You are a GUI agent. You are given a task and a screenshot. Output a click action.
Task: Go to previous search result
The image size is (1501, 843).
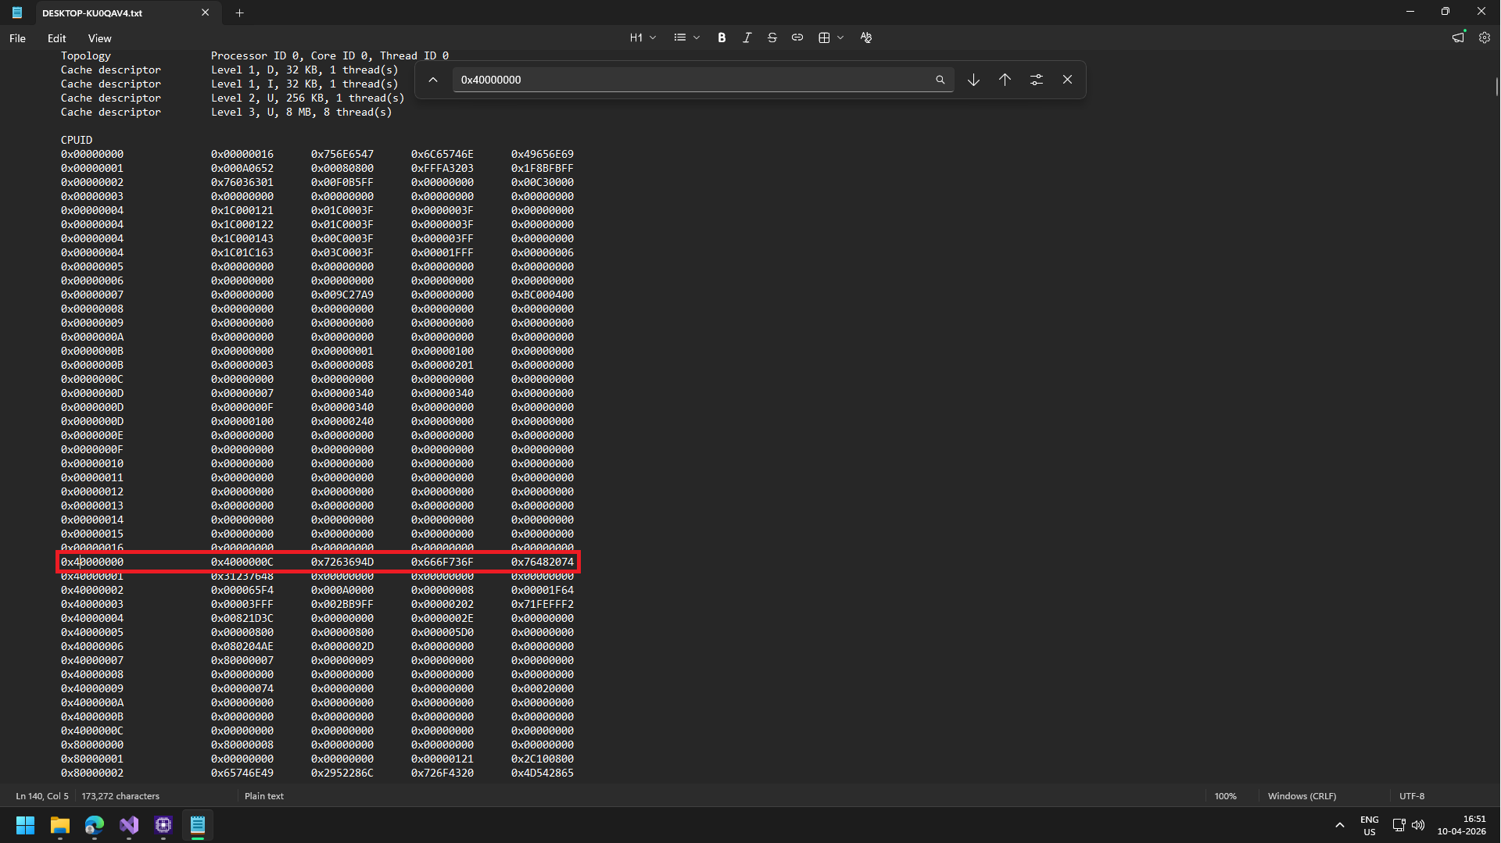pyautogui.click(x=1005, y=80)
